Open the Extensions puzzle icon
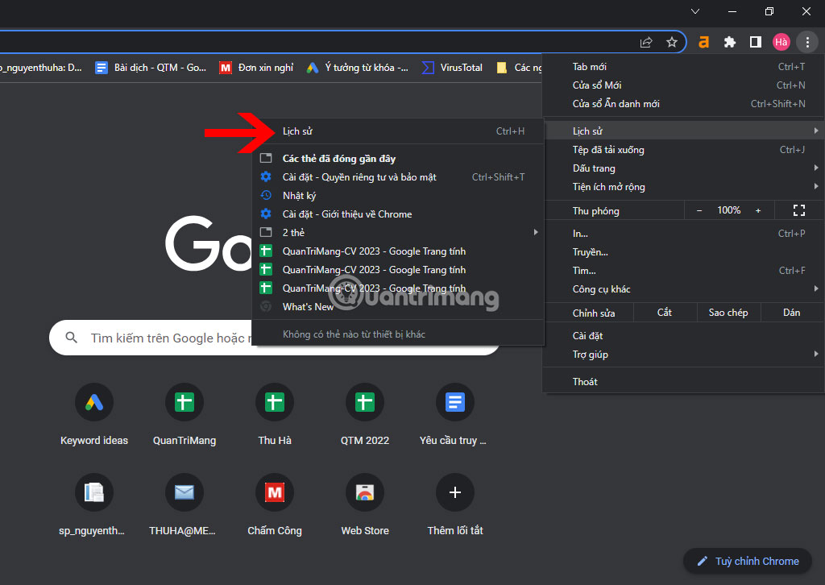The width and height of the screenshot is (825, 585). pyautogui.click(x=729, y=43)
